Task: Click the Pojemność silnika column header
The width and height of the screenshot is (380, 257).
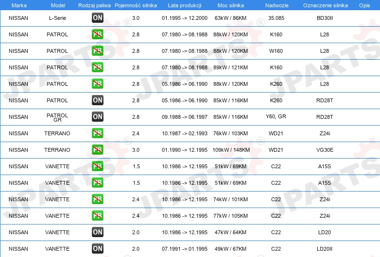Action: point(136,5)
